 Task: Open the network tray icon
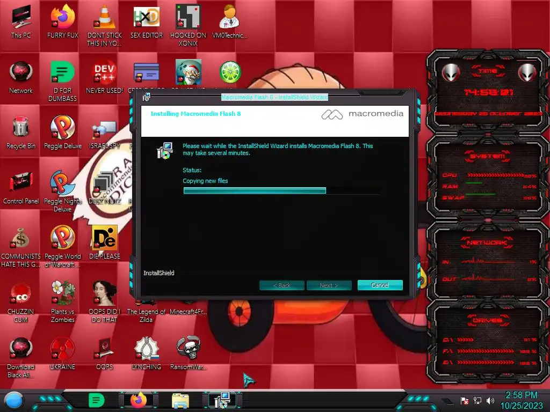click(477, 400)
